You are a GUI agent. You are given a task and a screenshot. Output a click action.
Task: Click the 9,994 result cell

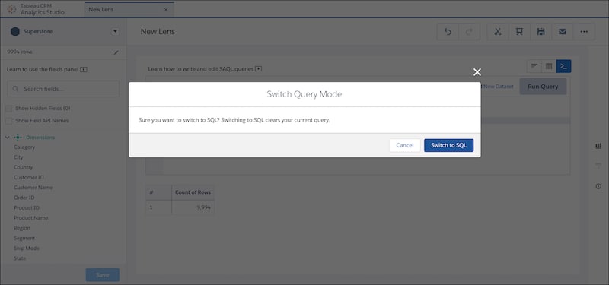(x=193, y=207)
